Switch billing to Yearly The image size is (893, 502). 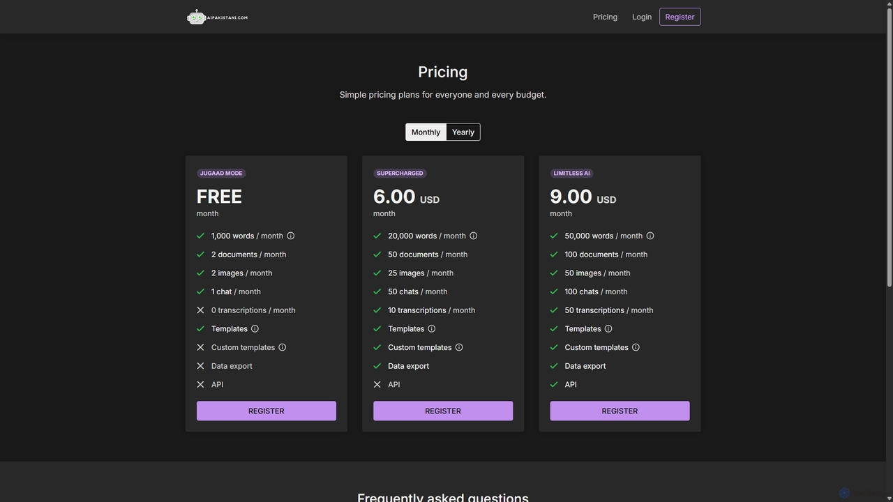tap(463, 132)
